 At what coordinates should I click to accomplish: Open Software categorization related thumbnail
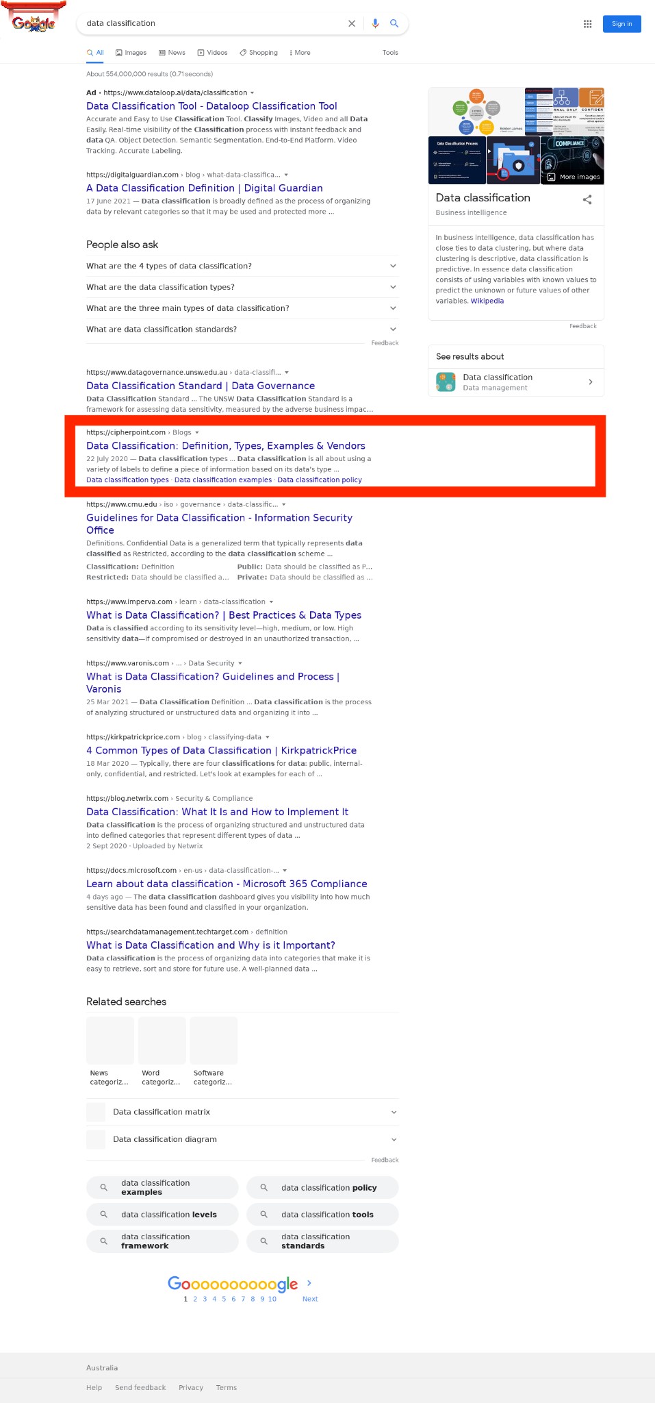pyautogui.click(x=214, y=1052)
